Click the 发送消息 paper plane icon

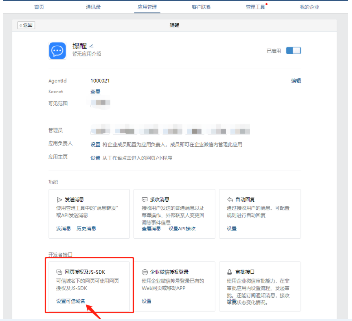coord(59,200)
